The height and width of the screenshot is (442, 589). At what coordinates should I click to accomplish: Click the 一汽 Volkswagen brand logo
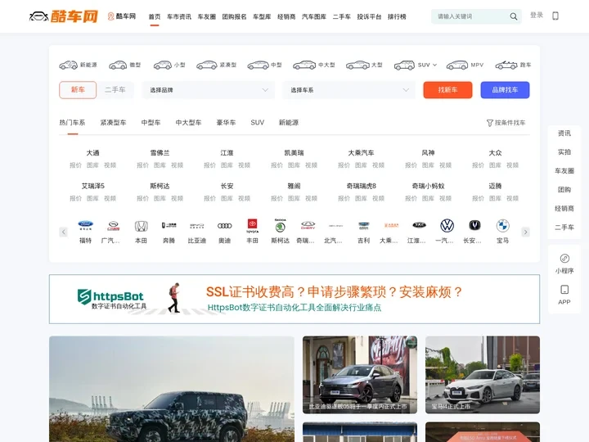(x=447, y=226)
